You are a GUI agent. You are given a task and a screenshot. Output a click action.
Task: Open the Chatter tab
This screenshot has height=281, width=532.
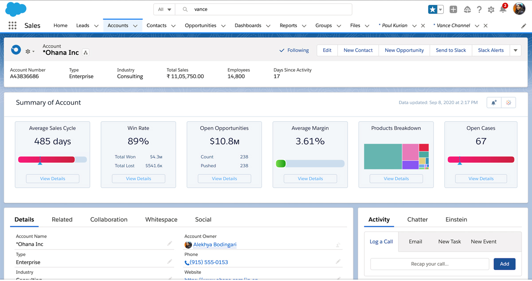click(x=417, y=219)
